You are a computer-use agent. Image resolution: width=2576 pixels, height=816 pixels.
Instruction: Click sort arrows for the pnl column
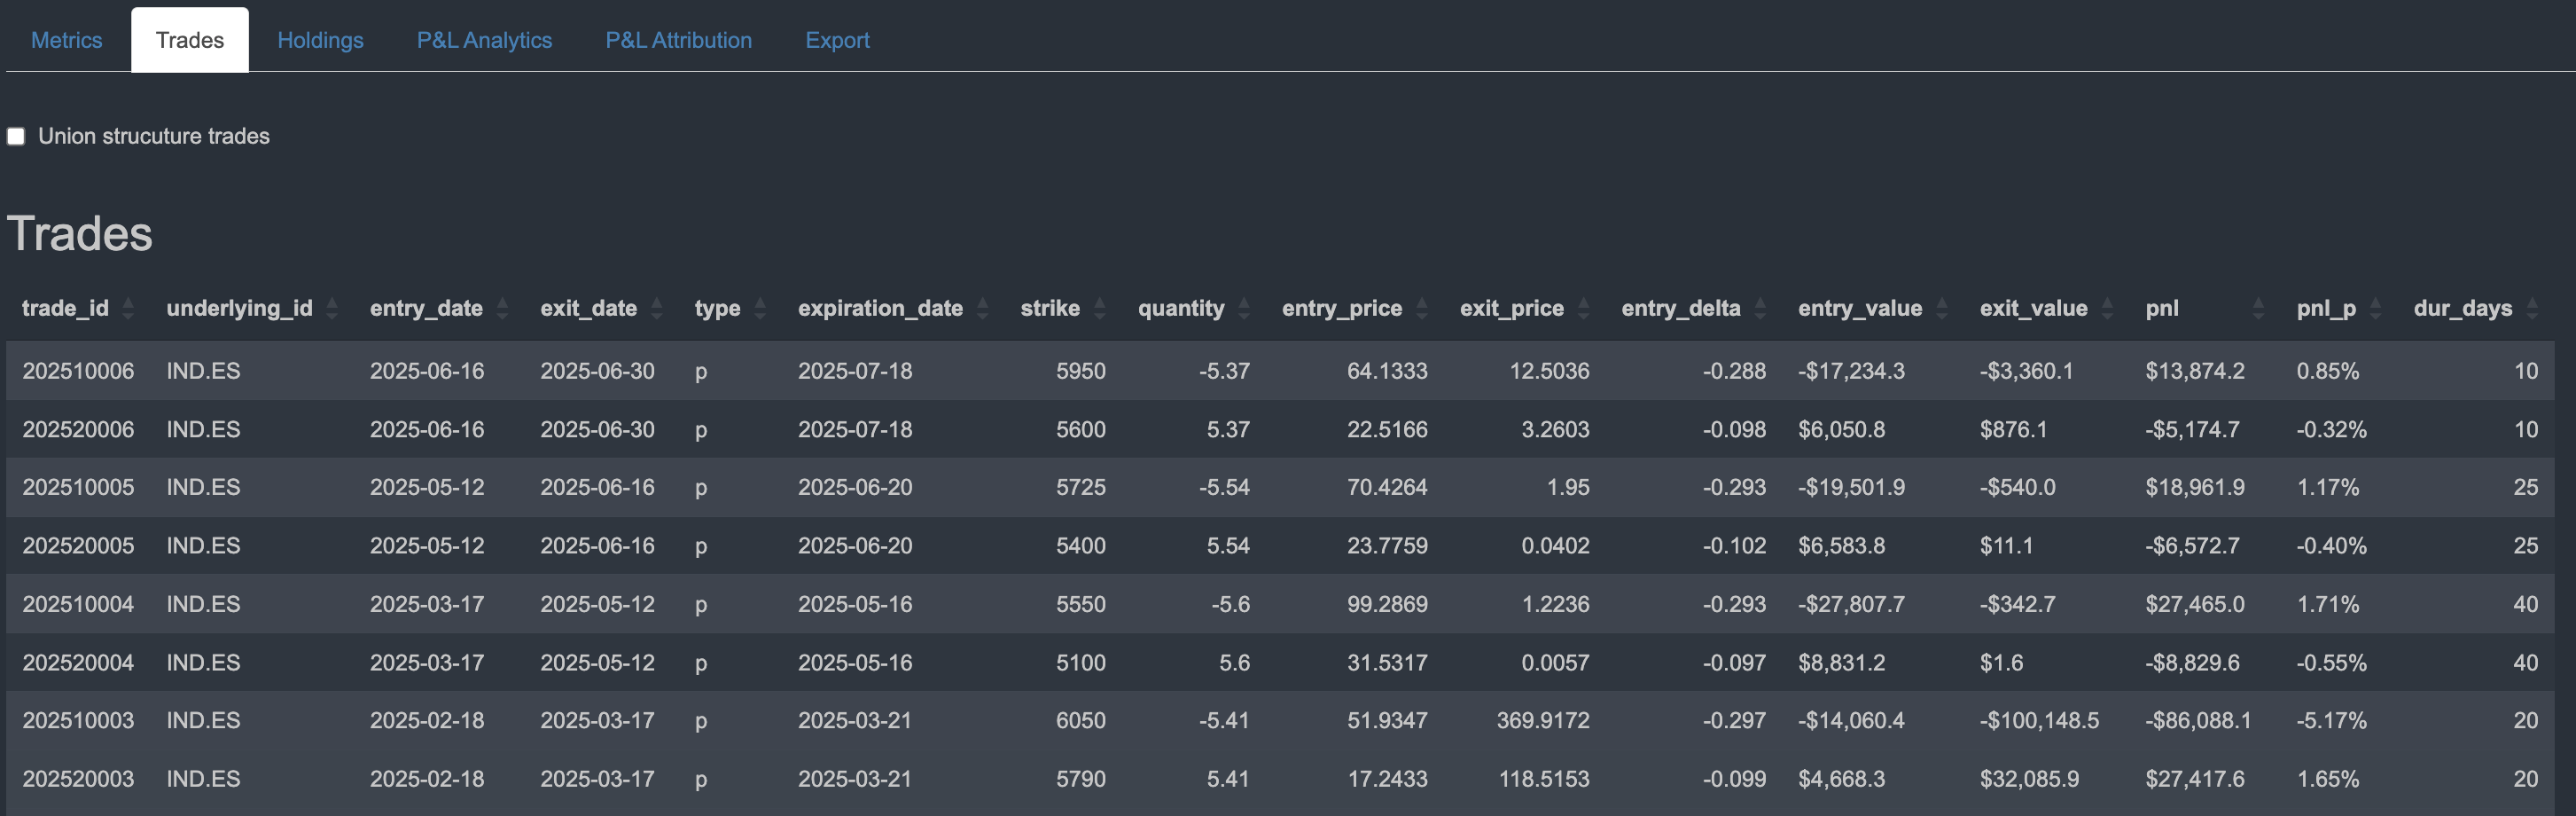click(2258, 309)
